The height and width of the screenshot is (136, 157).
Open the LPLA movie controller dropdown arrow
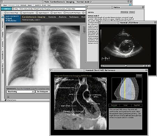(150, 66)
